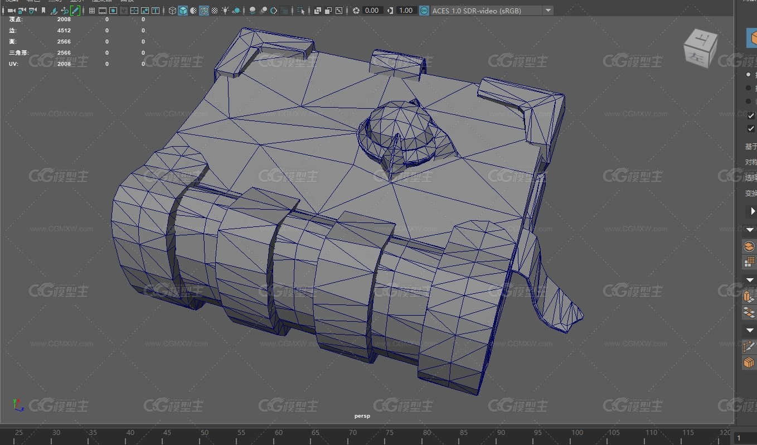This screenshot has height=445, width=757.
Task: Toggle the image plane icon
Action: (54, 11)
